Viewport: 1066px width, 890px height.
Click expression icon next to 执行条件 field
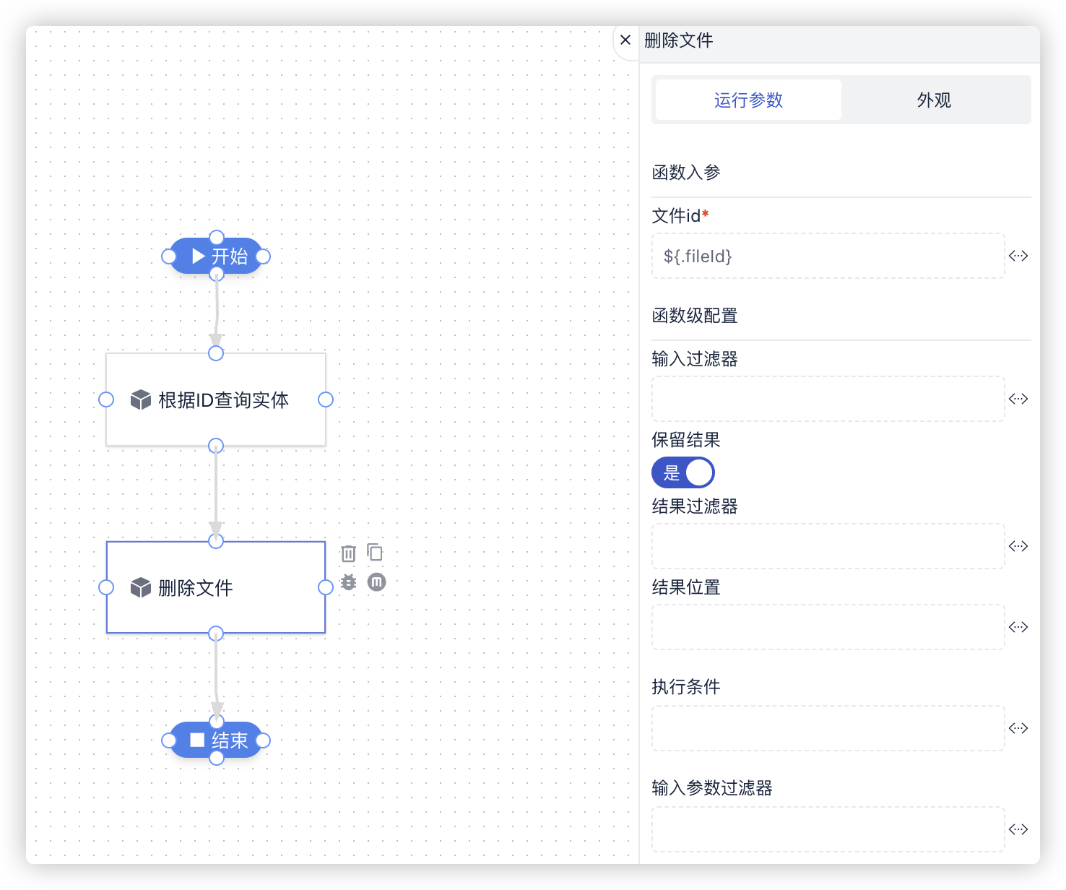pos(1018,728)
